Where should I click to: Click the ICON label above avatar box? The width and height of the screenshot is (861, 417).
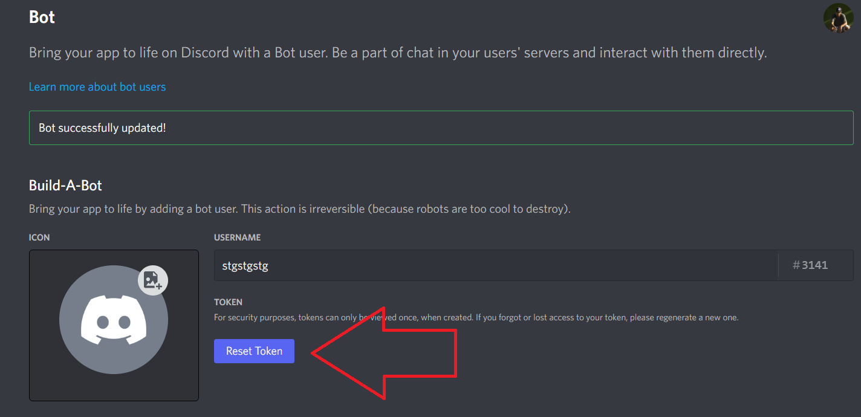(x=39, y=238)
